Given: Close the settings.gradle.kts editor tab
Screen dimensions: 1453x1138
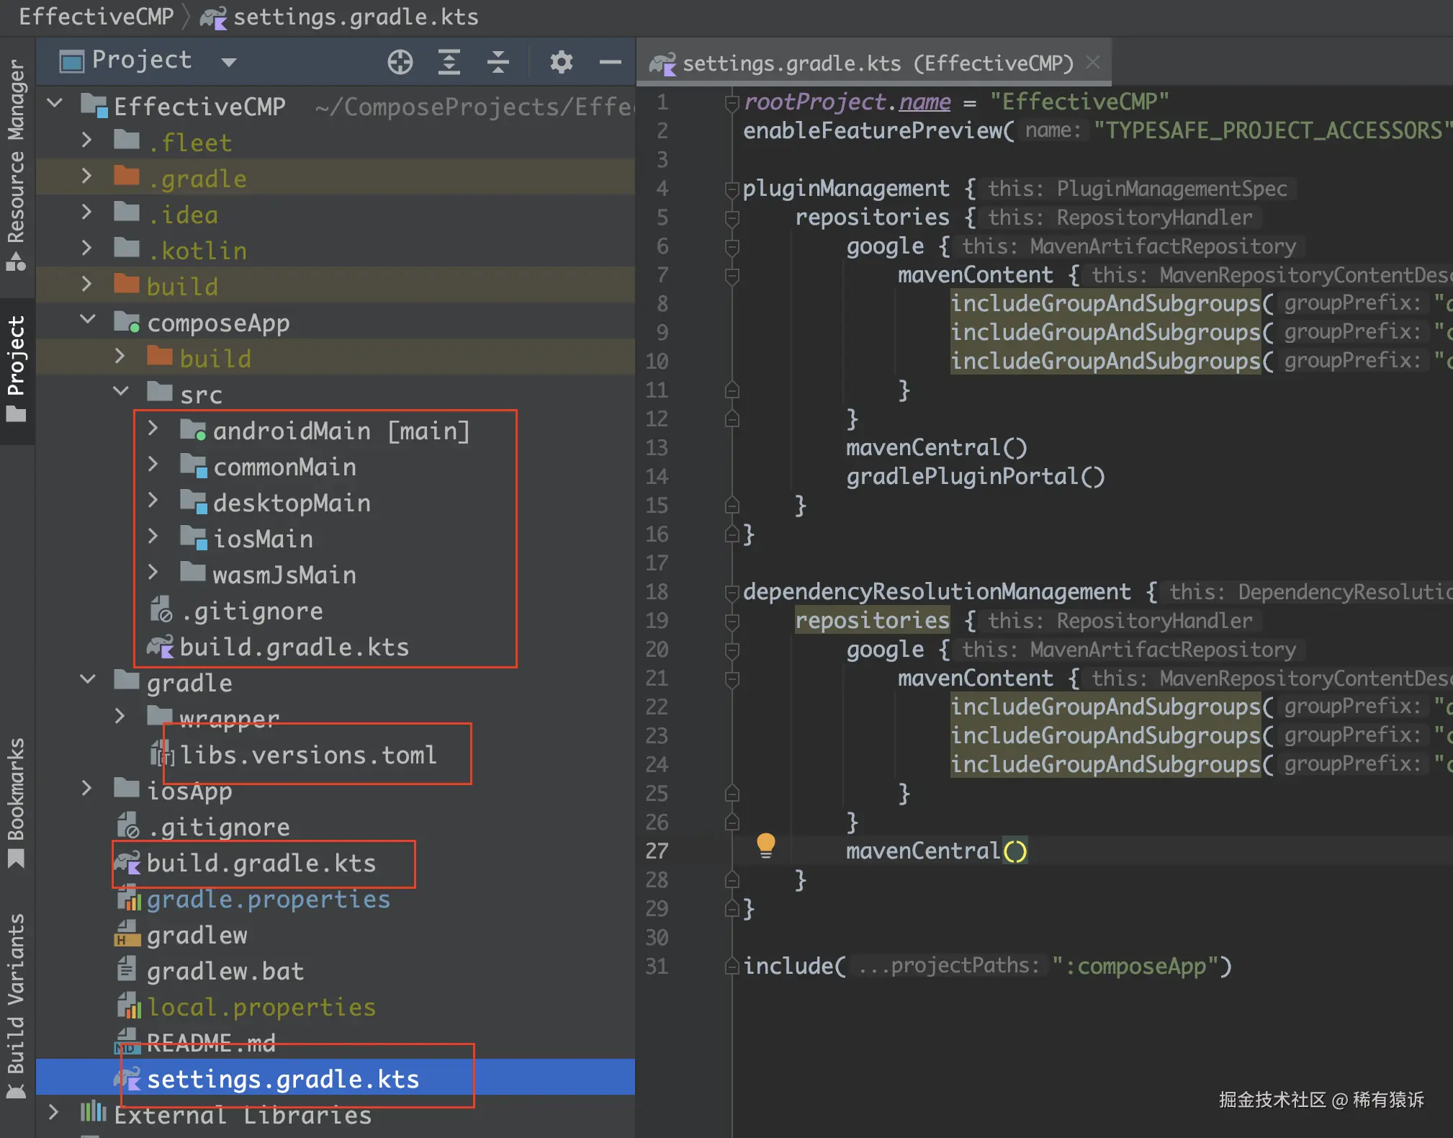Looking at the screenshot, I should pyautogui.click(x=1093, y=63).
